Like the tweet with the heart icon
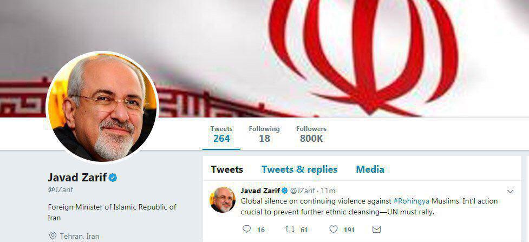This screenshot has width=529, height=242. [334, 229]
